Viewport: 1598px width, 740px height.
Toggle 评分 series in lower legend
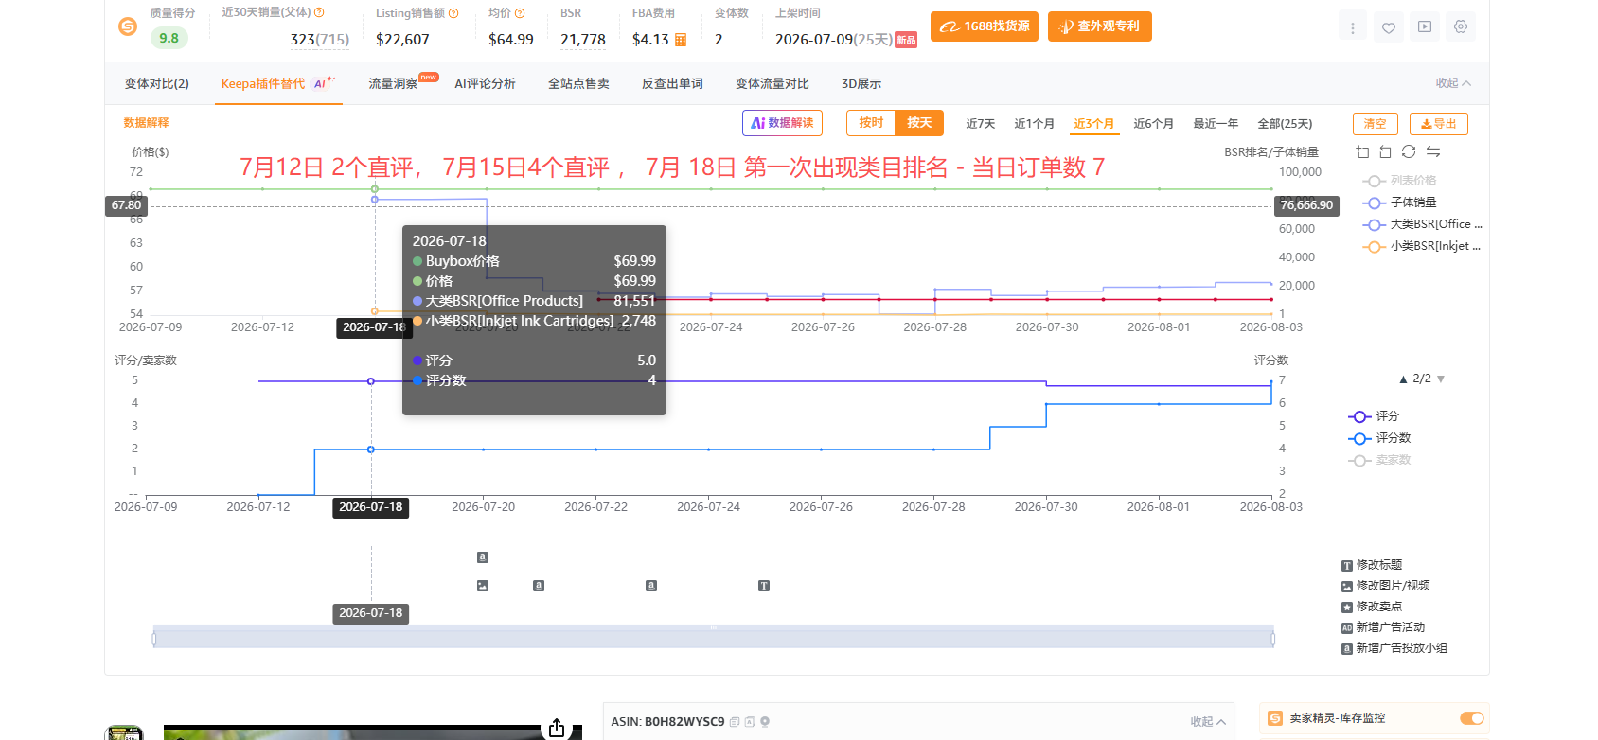point(1374,416)
